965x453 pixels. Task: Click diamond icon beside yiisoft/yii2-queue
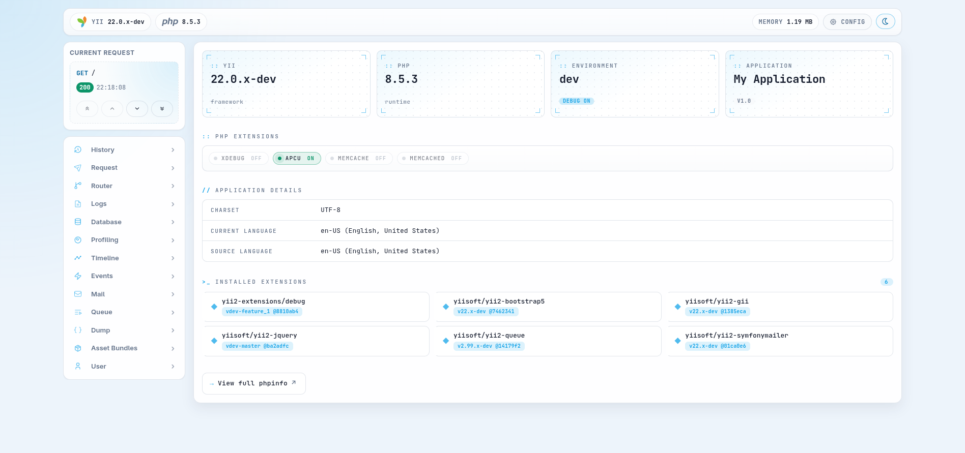[446, 341]
